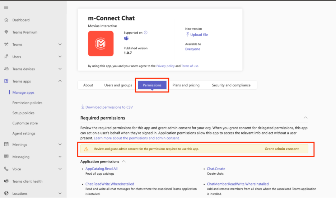Collapse the Teams apps chevron
336x198 pixels.
[x=60, y=81]
